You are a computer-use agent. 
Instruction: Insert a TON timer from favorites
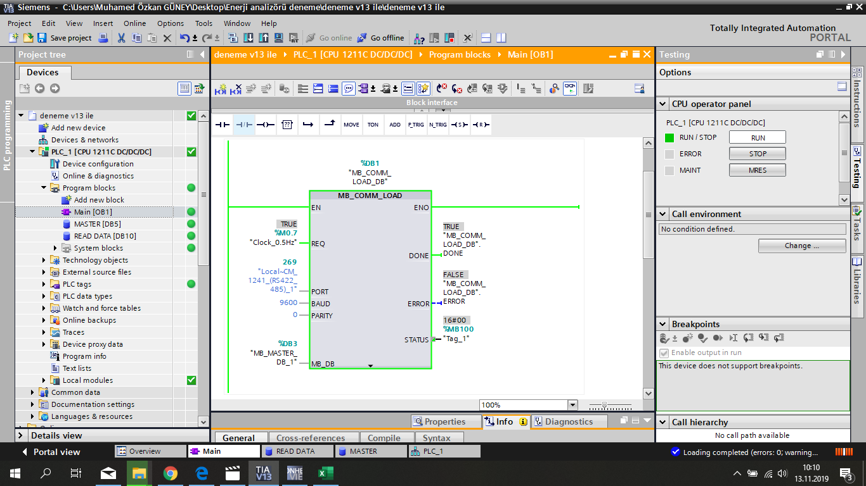tap(373, 125)
